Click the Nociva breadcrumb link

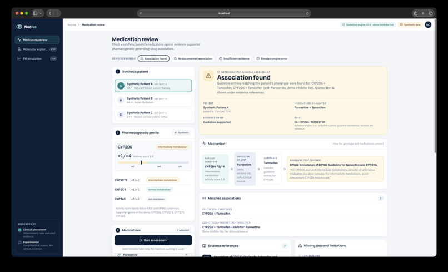[x=72, y=25]
